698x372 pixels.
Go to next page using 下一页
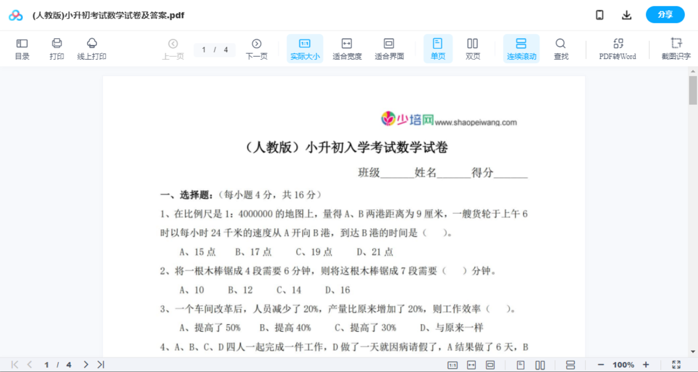point(257,48)
